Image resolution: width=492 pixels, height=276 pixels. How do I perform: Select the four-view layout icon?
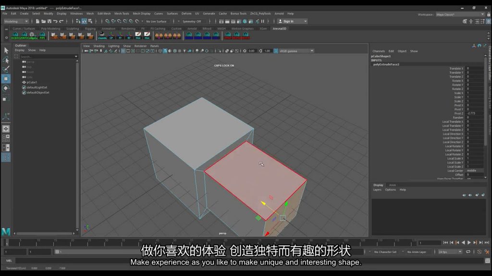pos(6,138)
